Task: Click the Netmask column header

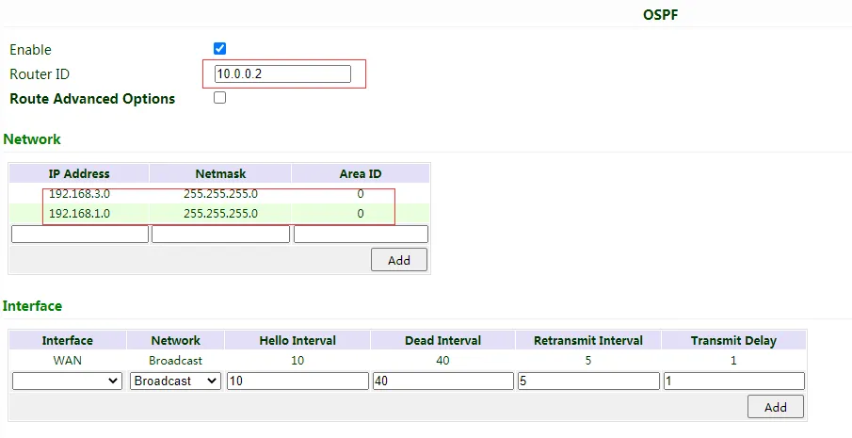Action: tap(220, 174)
